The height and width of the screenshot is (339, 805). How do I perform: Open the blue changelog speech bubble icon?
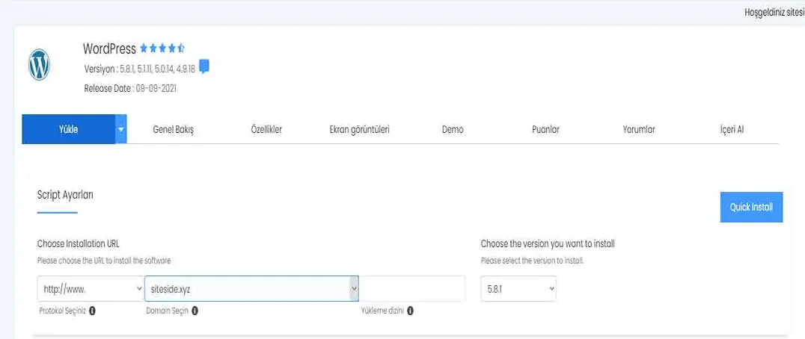(204, 66)
